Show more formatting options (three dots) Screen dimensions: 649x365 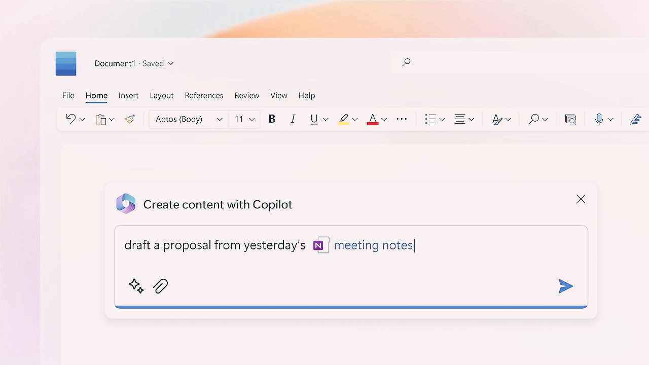402,119
